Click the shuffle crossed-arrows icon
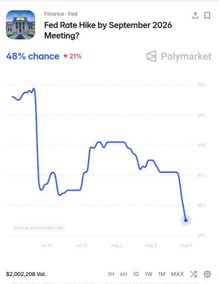The height and width of the screenshot is (284, 219). tap(193, 274)
